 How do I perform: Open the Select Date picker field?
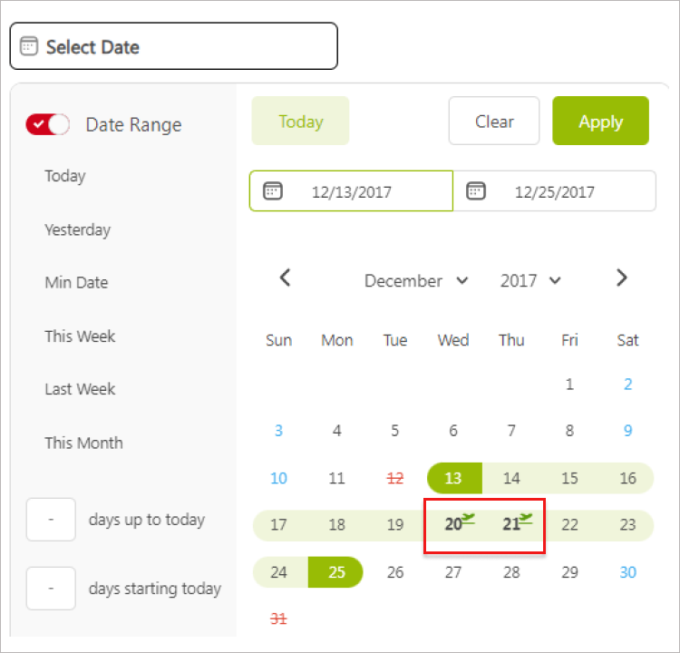pos(173,46)
